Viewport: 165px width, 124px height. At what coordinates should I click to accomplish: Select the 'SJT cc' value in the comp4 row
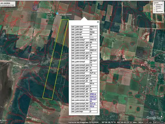pyautogui.click(x=93, y=73)
